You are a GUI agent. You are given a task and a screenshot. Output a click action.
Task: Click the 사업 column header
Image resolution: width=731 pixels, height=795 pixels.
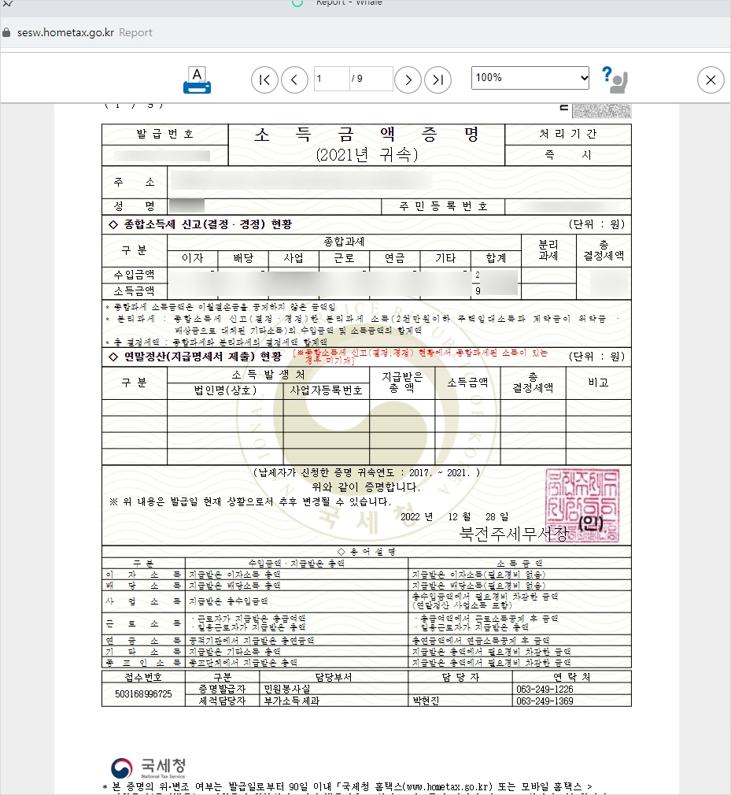[294, 259]
